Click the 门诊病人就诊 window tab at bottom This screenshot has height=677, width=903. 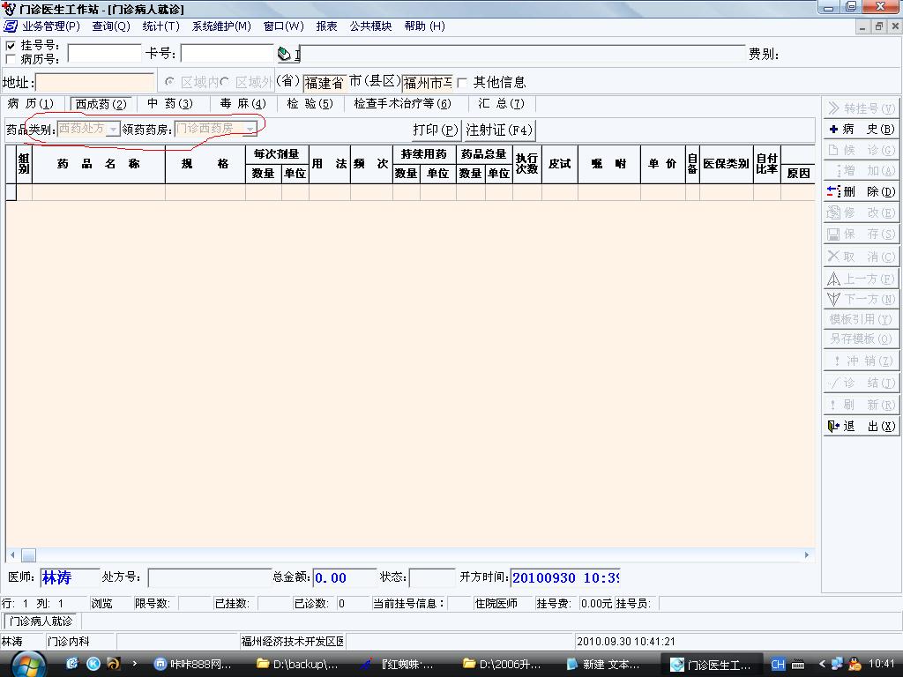coord(41,621)
